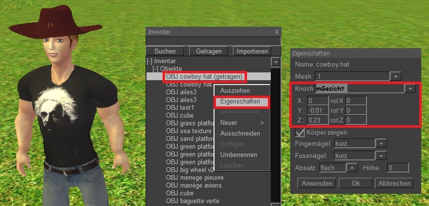
Task: Open the Neuer submenu
Action: pos(241,123)
